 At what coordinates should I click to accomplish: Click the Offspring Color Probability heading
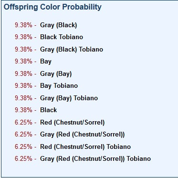(52, 7)
